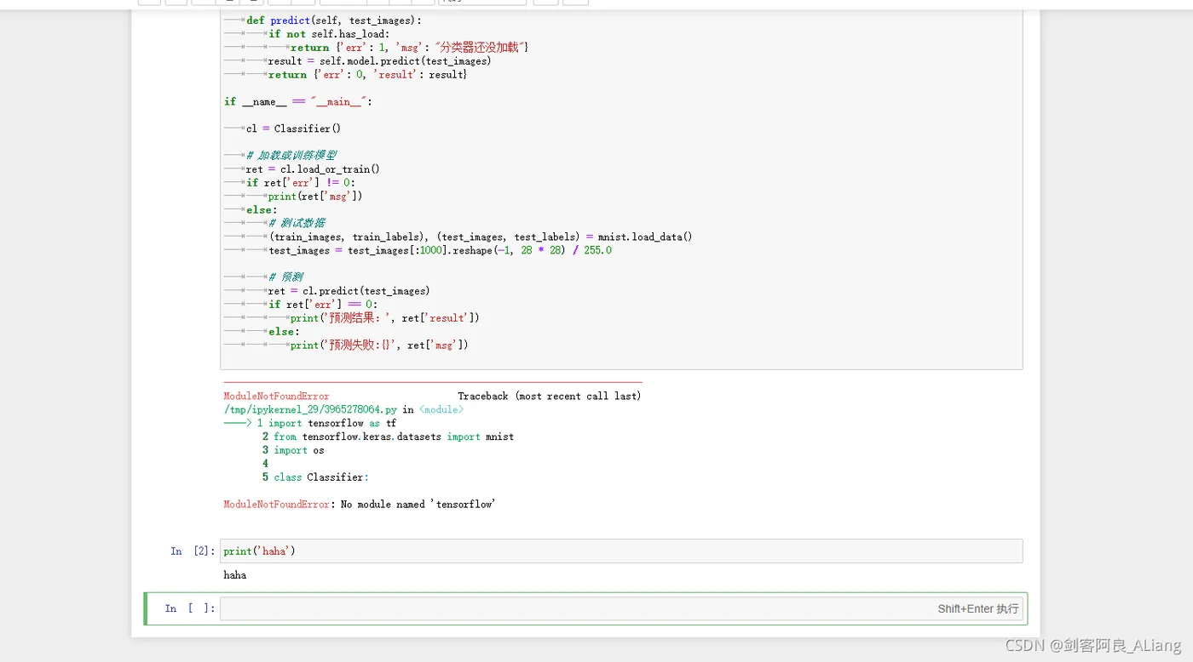
Task: Click the Traceback (most recent call last) text
Action: [x=550, y=397]
